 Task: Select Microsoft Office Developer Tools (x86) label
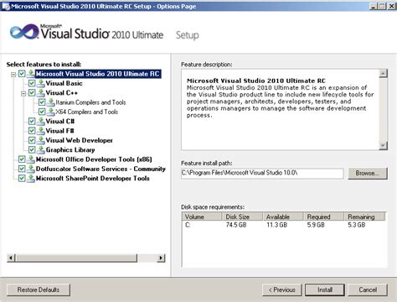94,159
